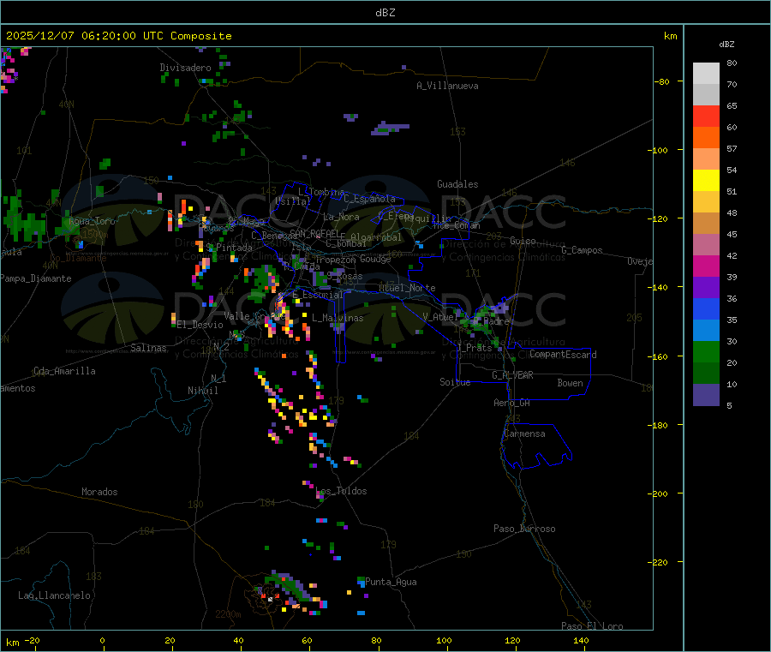Select the dark orange 57–60 dBZ legend color
771x652 pixels.
tap(706, 138)
